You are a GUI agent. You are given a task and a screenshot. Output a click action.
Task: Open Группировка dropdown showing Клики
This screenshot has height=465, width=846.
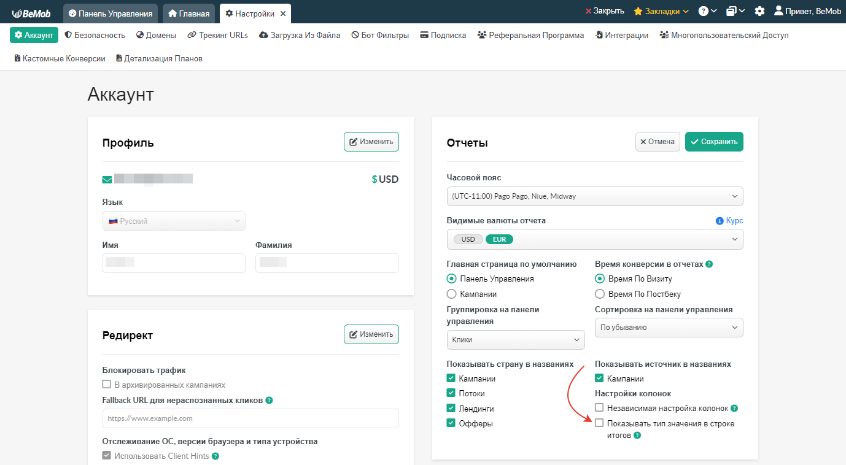(x=516, y=340)
